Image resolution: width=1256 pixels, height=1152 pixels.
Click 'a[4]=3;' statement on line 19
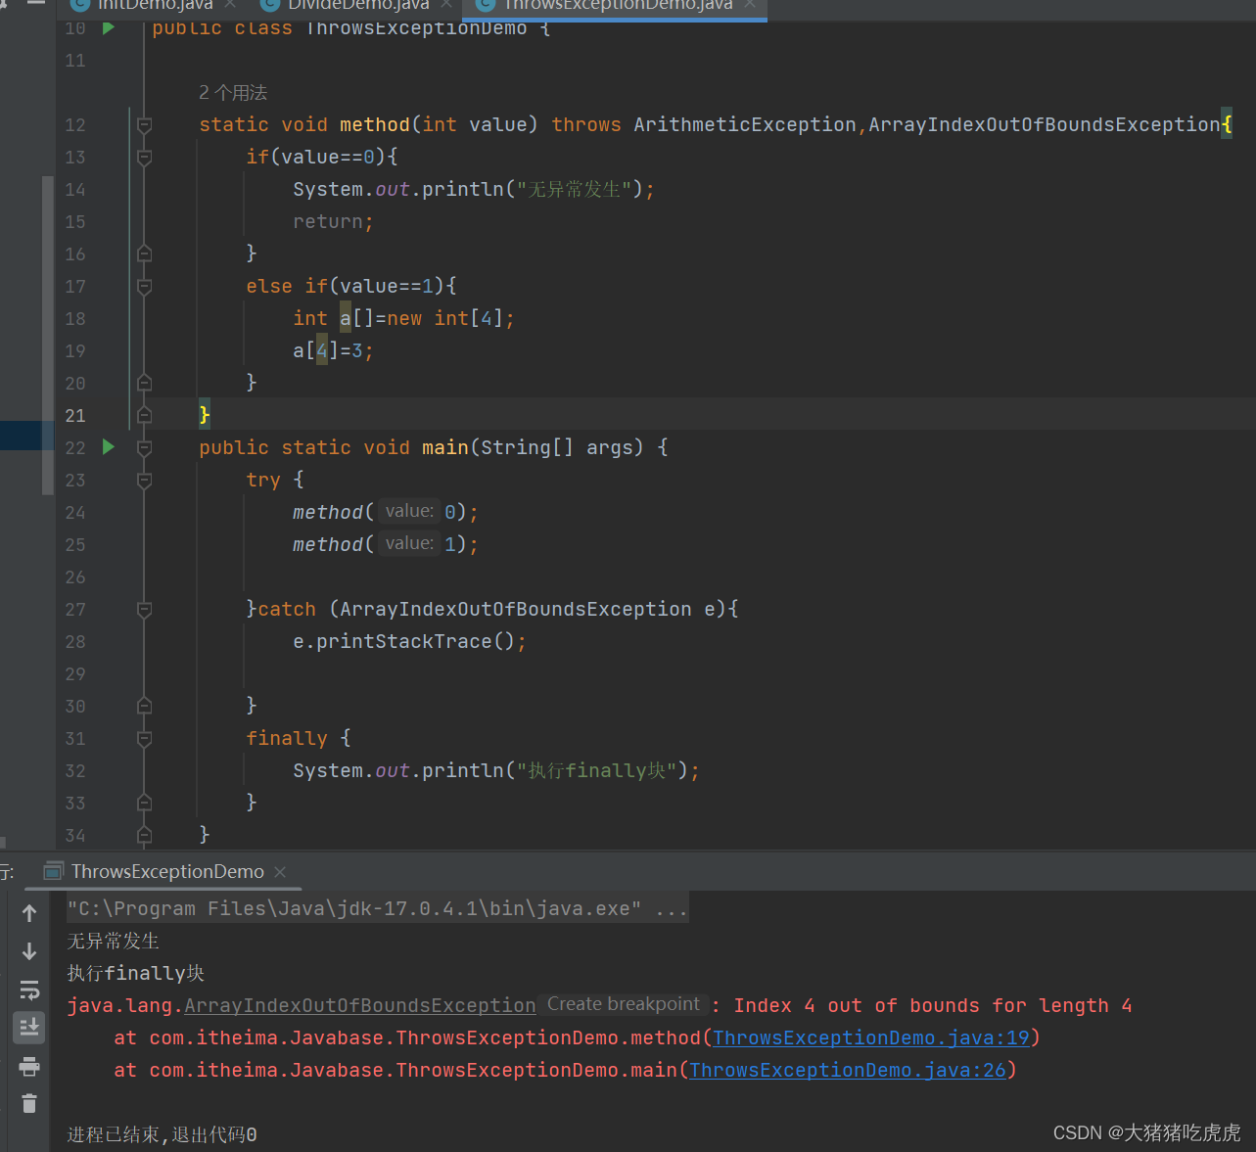(x=333, y=350)
